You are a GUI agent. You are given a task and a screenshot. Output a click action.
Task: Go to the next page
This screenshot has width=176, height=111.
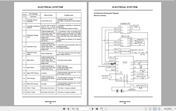tap(93, 109)
